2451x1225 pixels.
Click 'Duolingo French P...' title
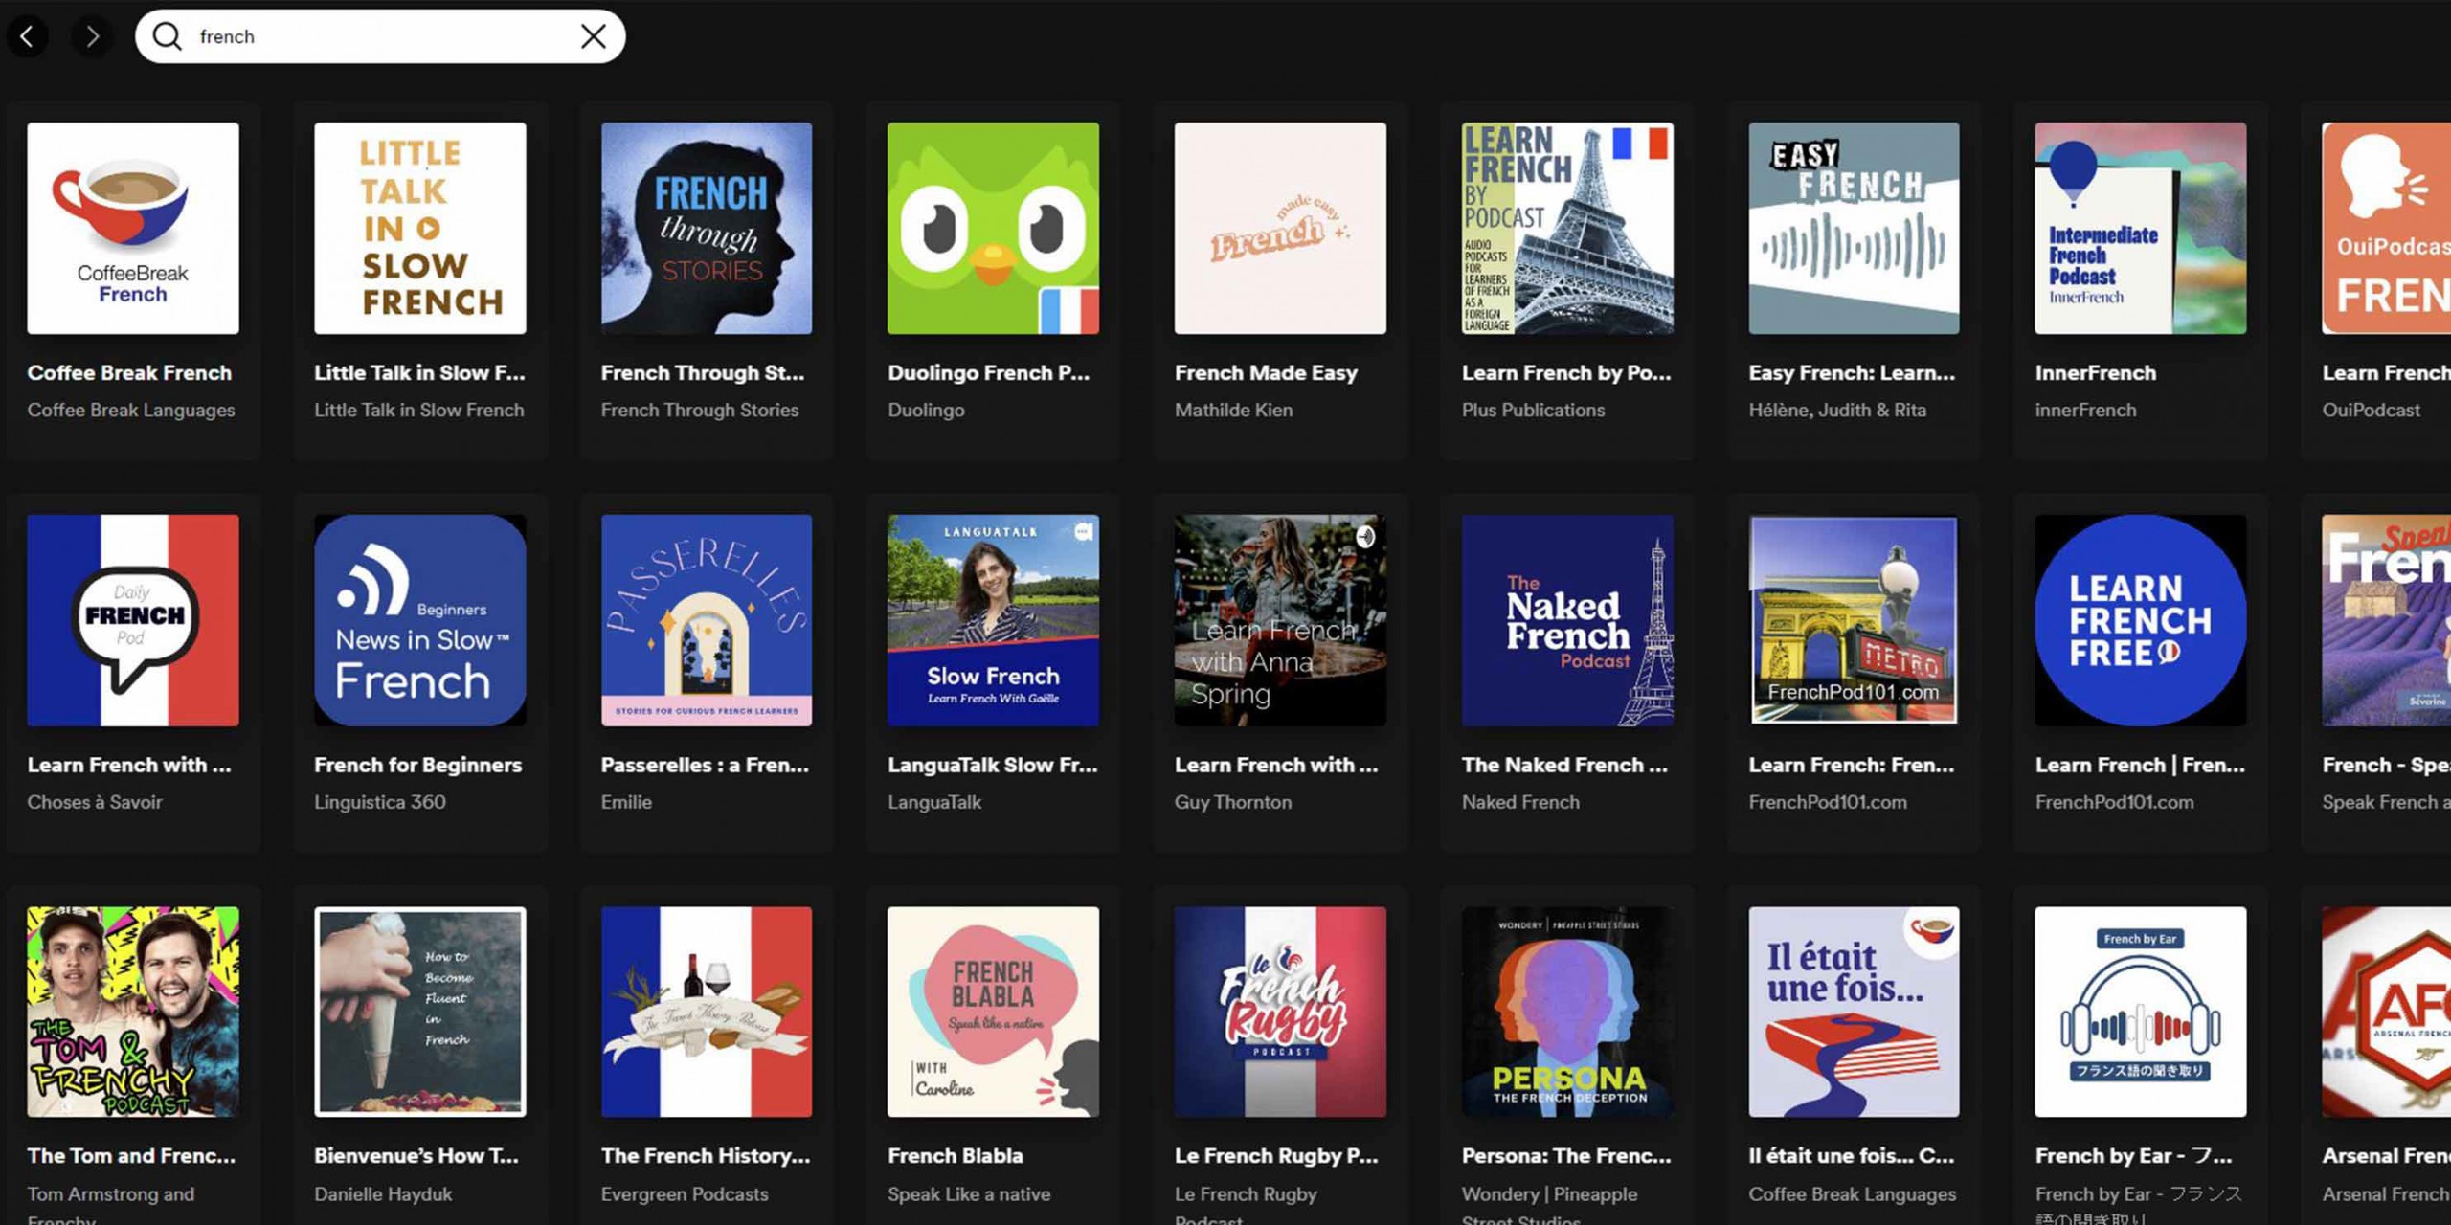point(988,373)
